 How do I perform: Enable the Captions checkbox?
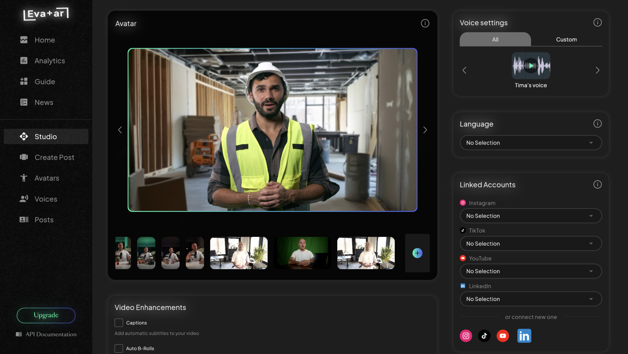point(119,323)
